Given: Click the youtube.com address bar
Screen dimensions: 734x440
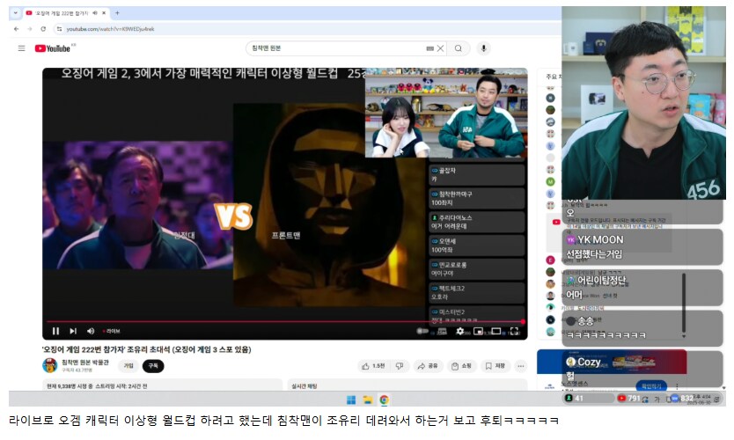Looking at the screenshot, I should point(309,29).
